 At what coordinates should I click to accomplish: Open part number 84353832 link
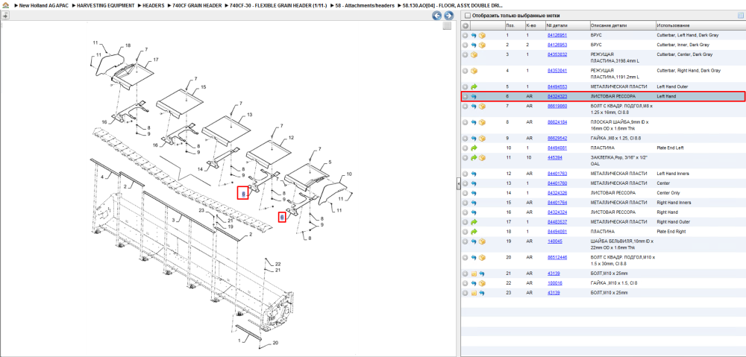pyautogui.click(x=557, y=54)
